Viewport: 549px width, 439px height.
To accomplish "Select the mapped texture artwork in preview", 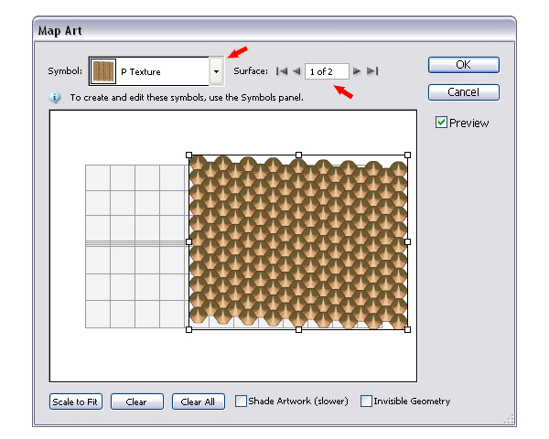I will (298, 242).
